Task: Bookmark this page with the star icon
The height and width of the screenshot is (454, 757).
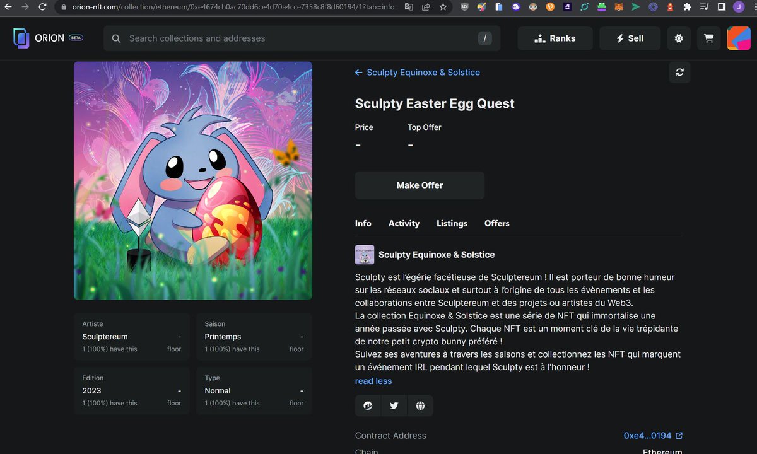Action: 443,7
